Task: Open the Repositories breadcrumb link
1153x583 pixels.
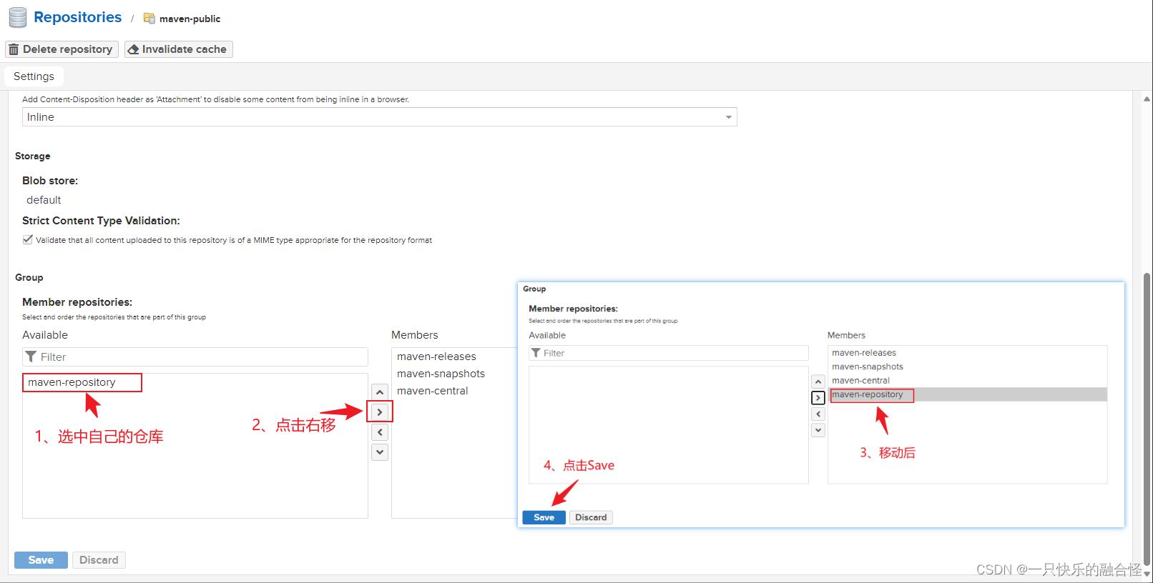Action: [x=78, y=17]
